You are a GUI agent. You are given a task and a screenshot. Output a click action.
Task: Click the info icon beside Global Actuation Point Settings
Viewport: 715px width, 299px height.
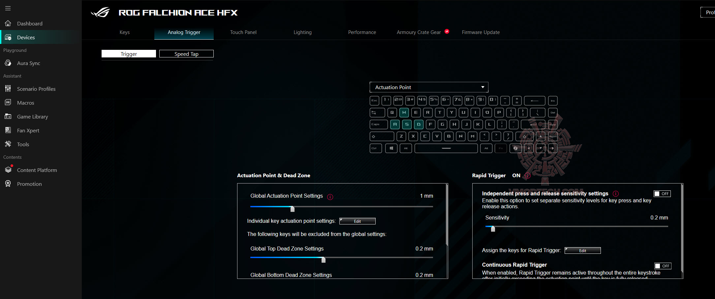(330, 197)
